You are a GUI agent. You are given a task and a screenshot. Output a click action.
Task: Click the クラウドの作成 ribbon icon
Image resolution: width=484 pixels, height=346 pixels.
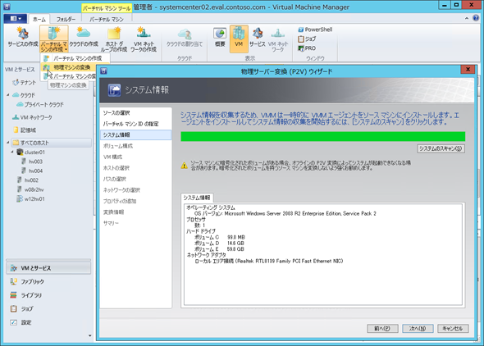(84, 37)
